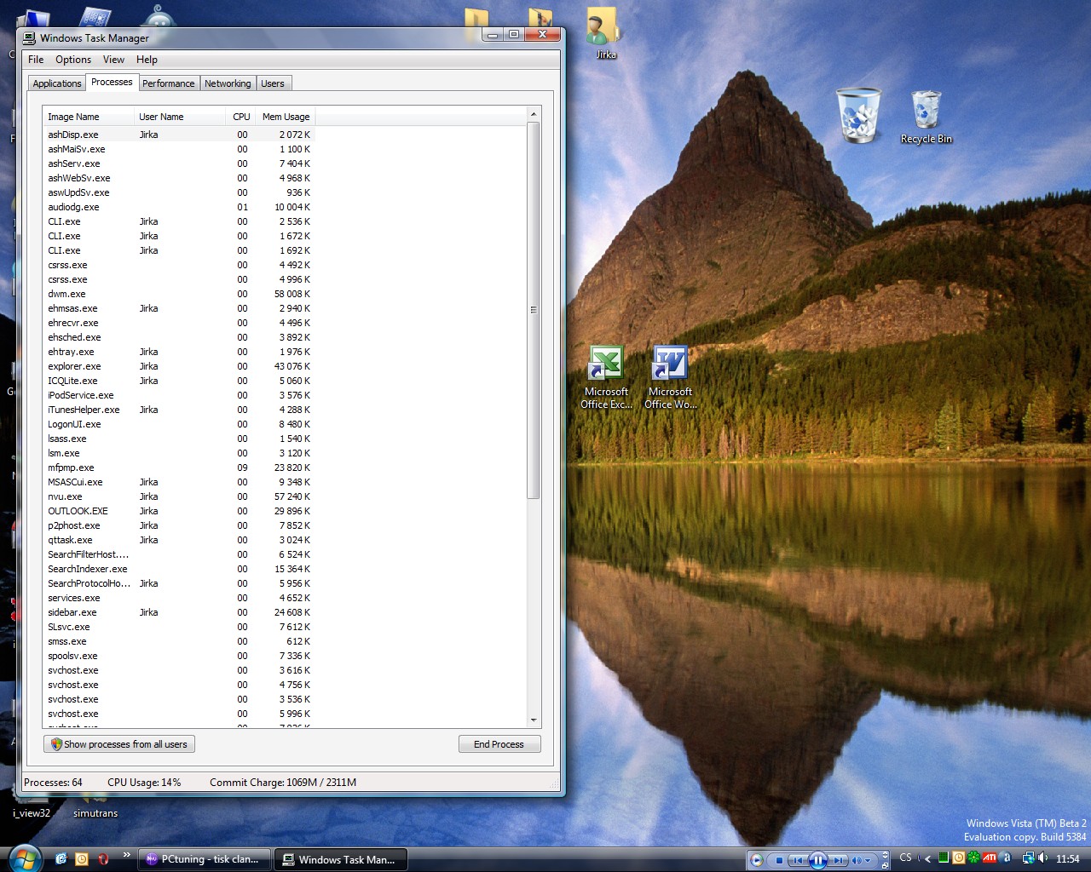Restore the Media Player window from the toolbar
This screenshot has height=872, width=1091.
[x=885, y=866]
